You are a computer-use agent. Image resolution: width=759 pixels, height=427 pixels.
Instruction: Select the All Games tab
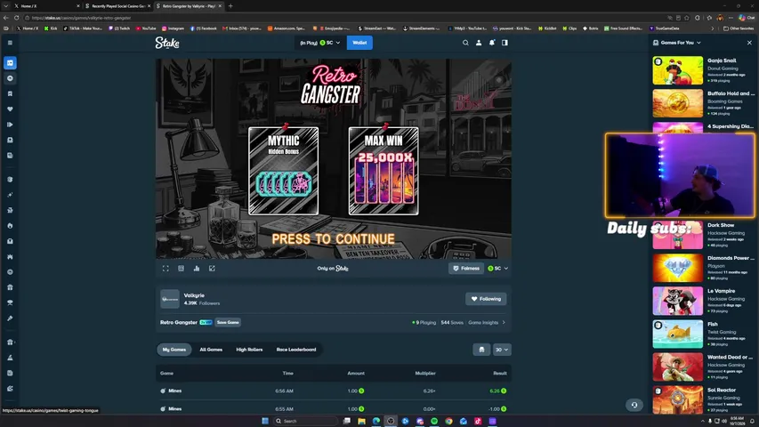pos(211,350)
